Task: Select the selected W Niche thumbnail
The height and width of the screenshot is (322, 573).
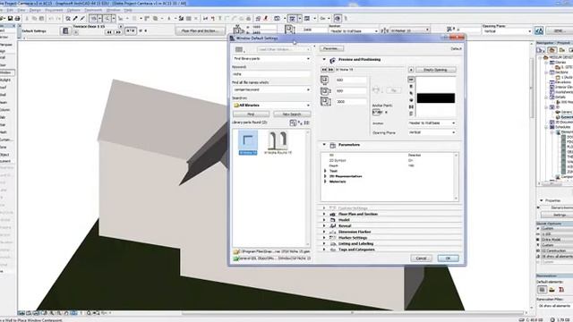Action: pyautogui.click(x=248, y=142)
